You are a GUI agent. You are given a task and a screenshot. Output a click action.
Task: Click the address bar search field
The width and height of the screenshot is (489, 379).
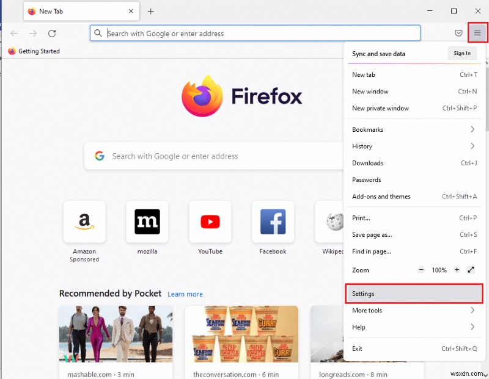tap(244, 33)
